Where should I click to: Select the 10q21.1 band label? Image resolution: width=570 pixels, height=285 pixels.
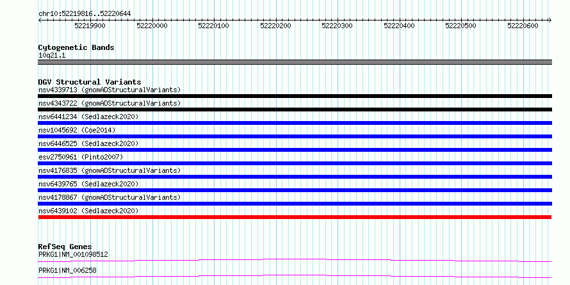point(52,56)
